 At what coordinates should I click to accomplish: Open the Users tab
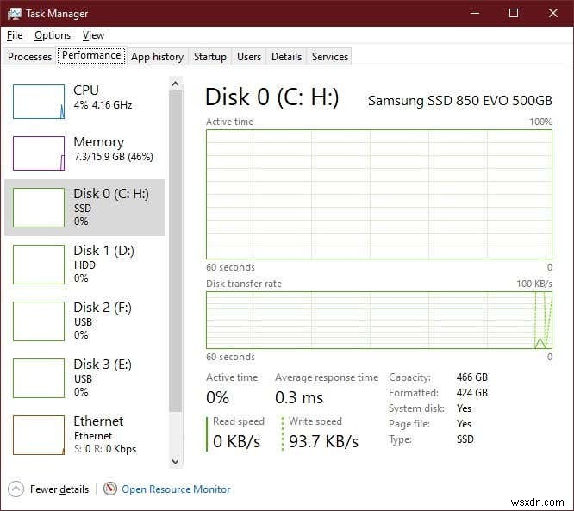coord(249,57)
